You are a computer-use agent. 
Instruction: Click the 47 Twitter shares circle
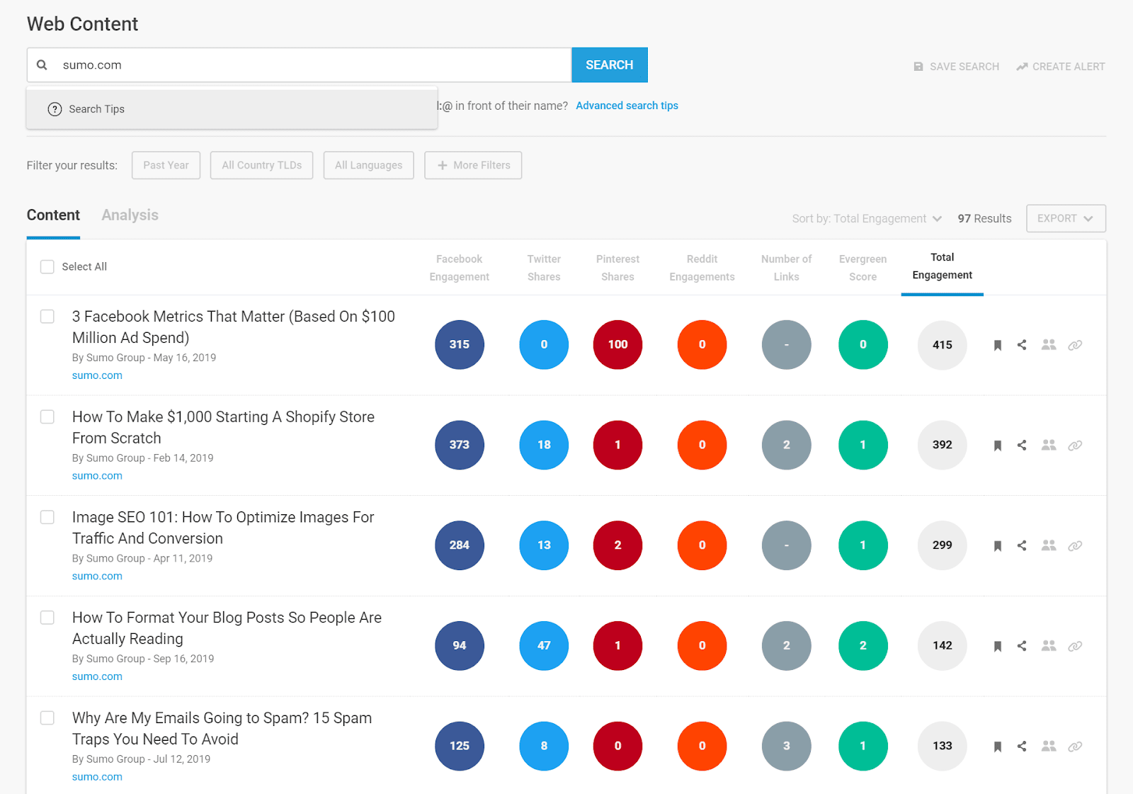point(544,646)
